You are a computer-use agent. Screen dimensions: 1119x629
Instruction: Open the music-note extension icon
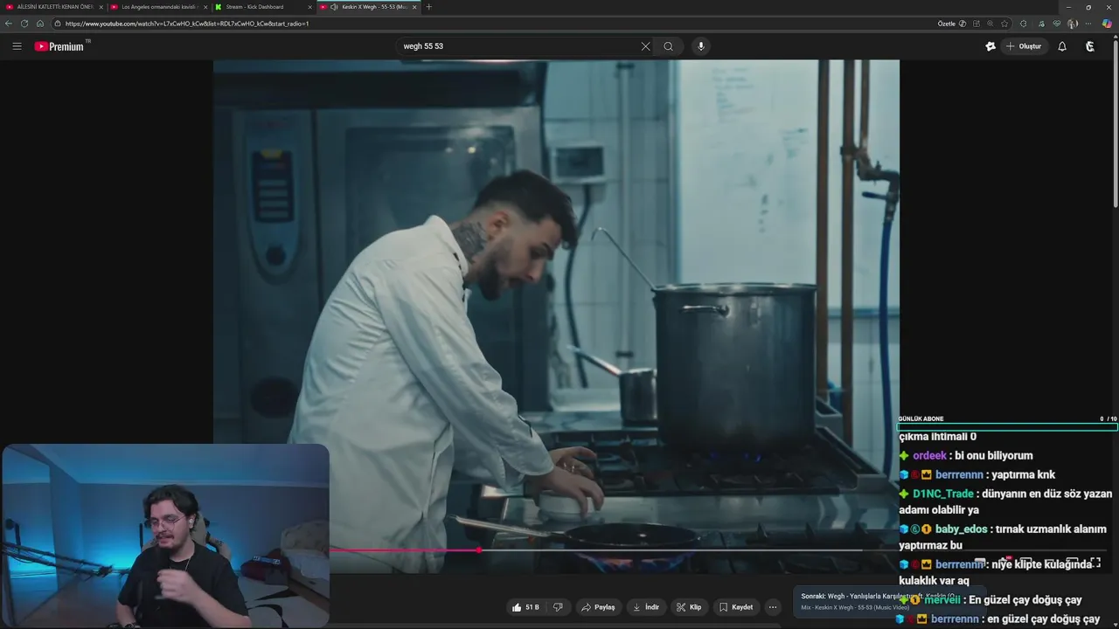point(1042,24)
